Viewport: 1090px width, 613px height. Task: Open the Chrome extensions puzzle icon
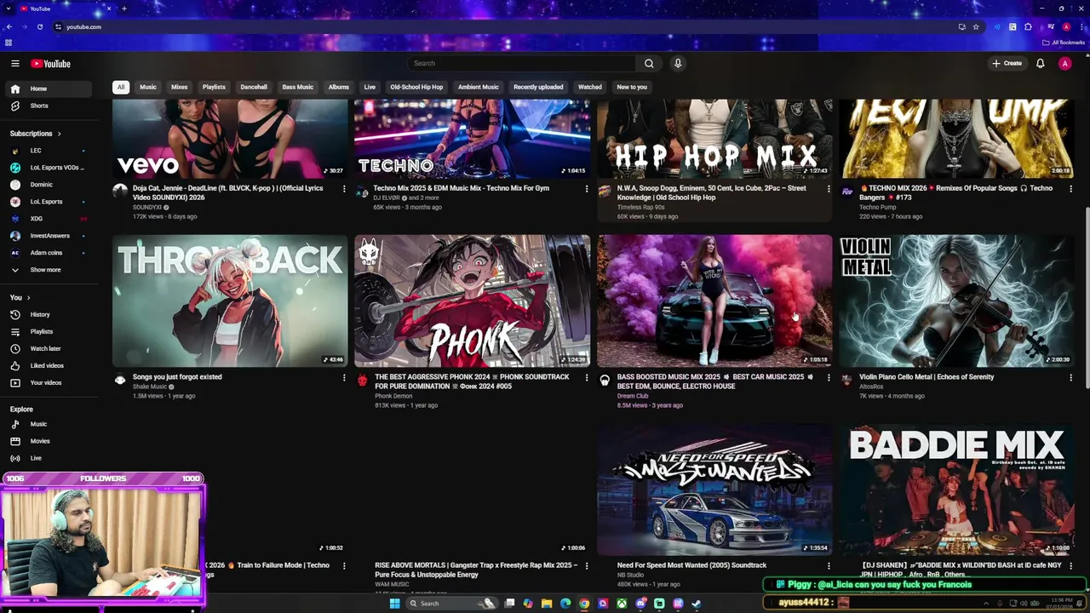pos(1029,26)
